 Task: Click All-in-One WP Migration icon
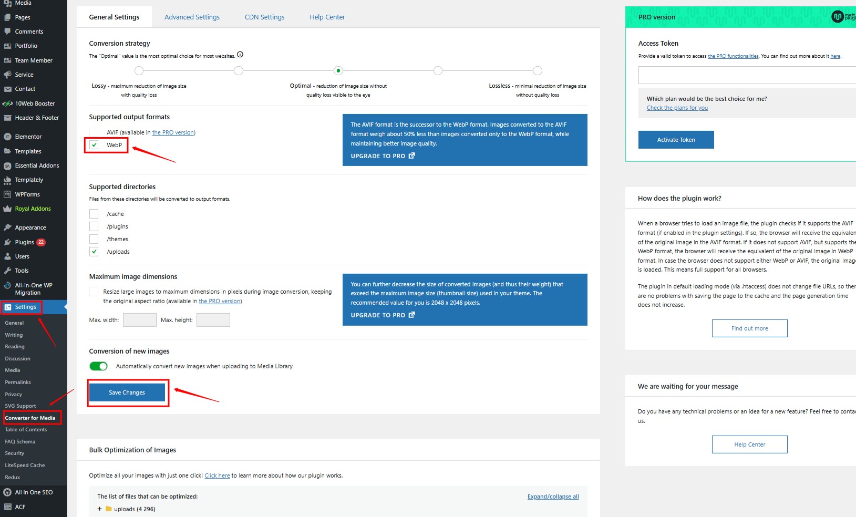(7, 285)
